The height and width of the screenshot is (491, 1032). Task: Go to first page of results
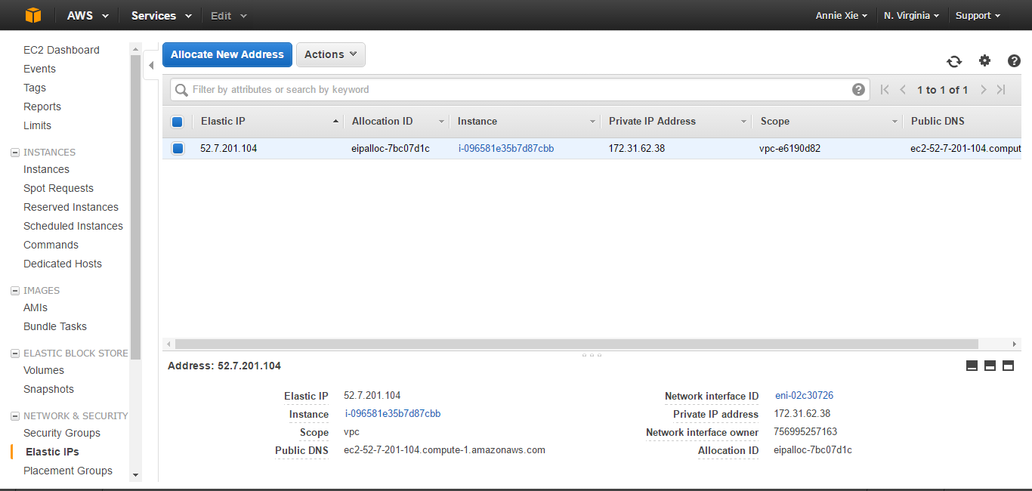[x=885, y=89]
